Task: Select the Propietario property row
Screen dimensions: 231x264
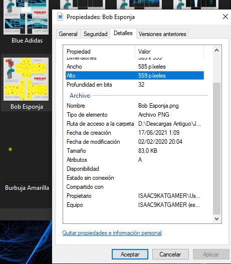Action: coord(135,196)
